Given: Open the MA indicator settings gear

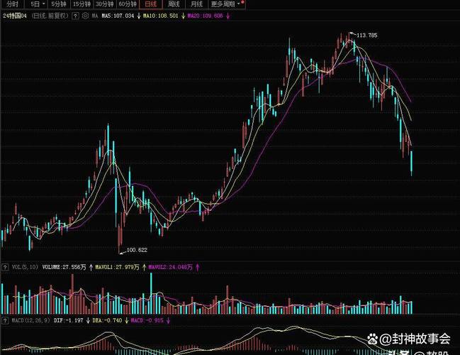Looking at the screenshot, I should click(86, 15).
